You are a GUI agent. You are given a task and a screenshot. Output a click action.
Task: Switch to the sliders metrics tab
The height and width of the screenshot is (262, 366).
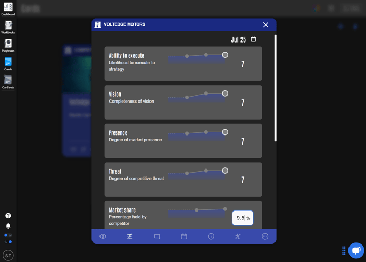(x=130, y=236)
